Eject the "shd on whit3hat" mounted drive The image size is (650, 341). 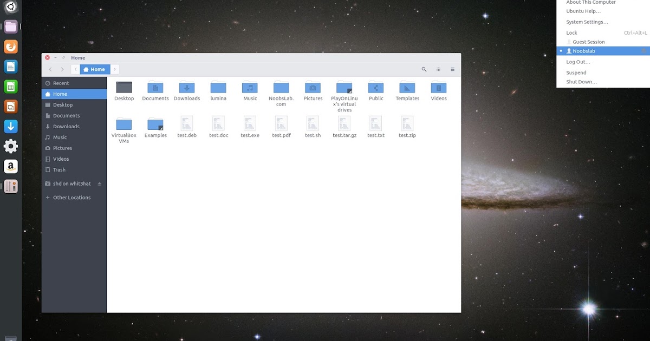(x=99, y=183)
